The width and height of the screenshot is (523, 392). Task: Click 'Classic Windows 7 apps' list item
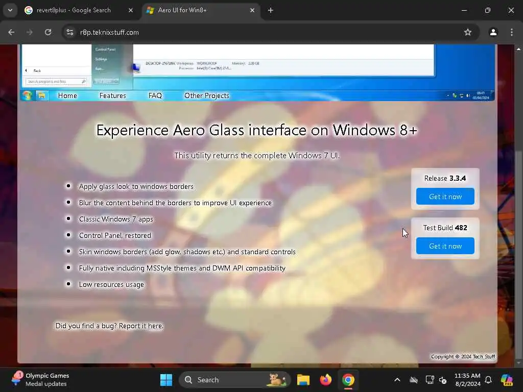click(x=116, y=219)
